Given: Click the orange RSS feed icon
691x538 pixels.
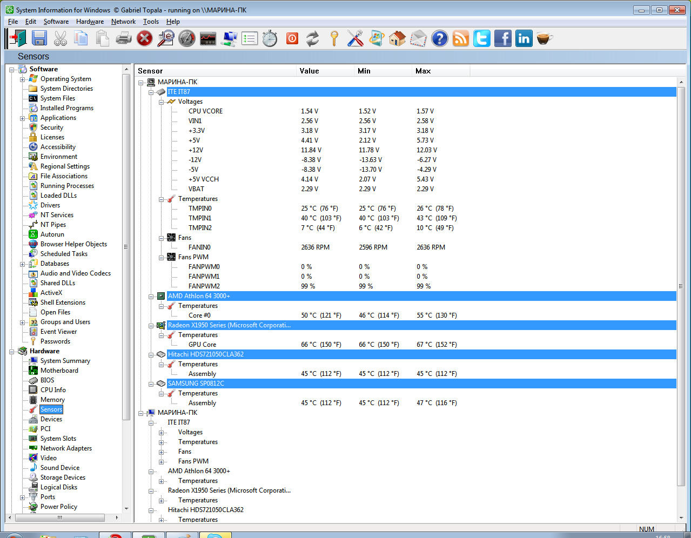Looking at the screenshot, I should point(461,38).
